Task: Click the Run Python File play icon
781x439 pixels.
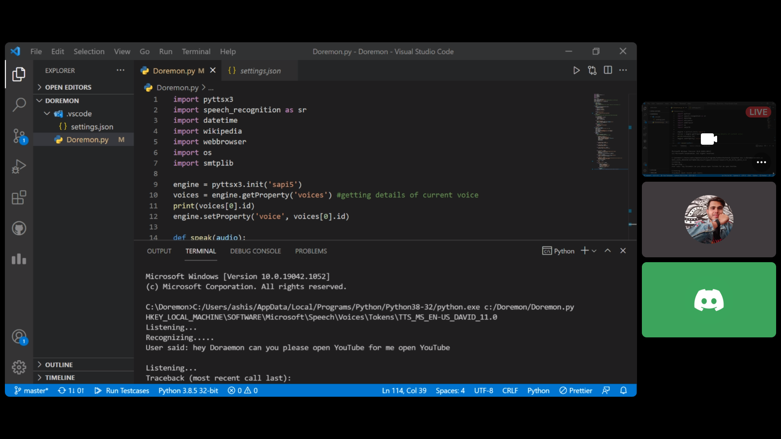Action: pos(576,70)
